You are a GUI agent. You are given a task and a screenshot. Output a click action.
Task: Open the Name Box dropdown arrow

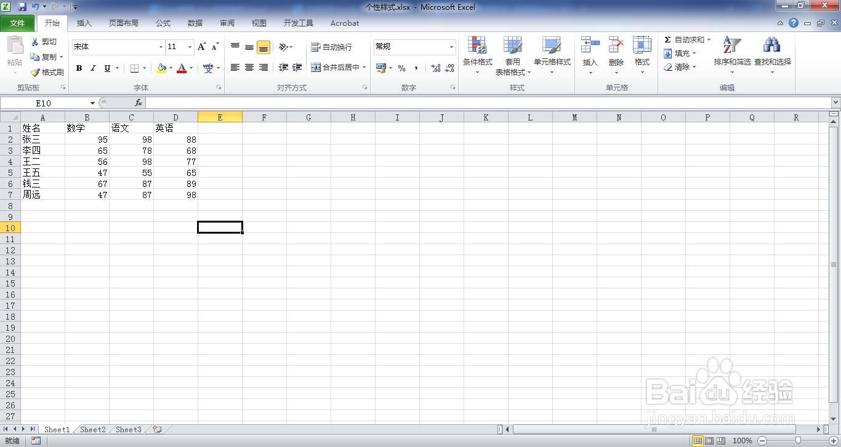pyautogui.click(x=92, y=103)
